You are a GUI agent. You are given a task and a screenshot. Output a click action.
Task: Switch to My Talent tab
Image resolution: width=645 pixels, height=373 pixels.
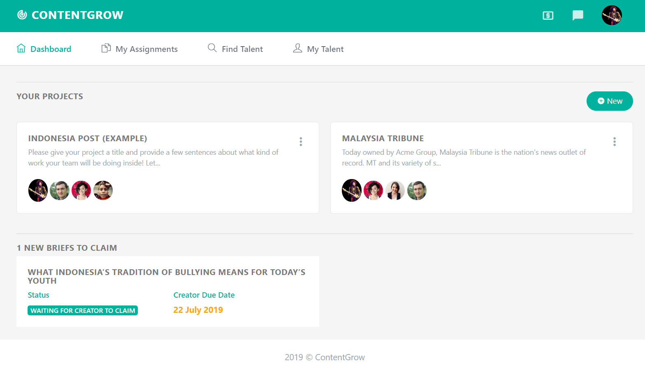pyautogui.click(x=318, y=49)
